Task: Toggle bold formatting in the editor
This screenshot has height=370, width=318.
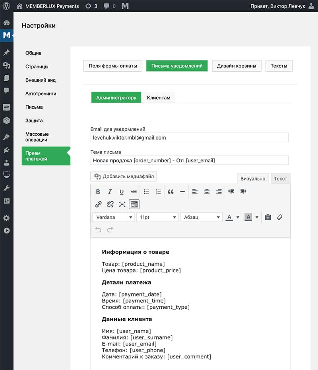Action: tap(98, 192)
